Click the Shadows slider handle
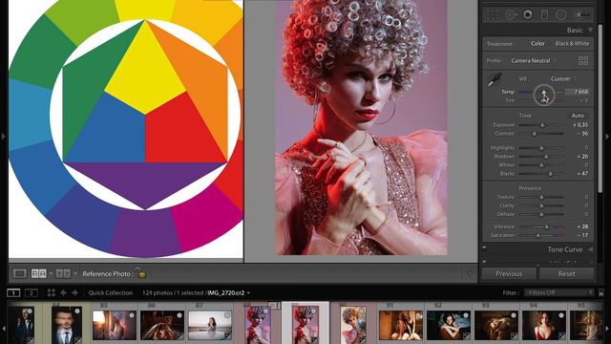 (x=546, y=157)
